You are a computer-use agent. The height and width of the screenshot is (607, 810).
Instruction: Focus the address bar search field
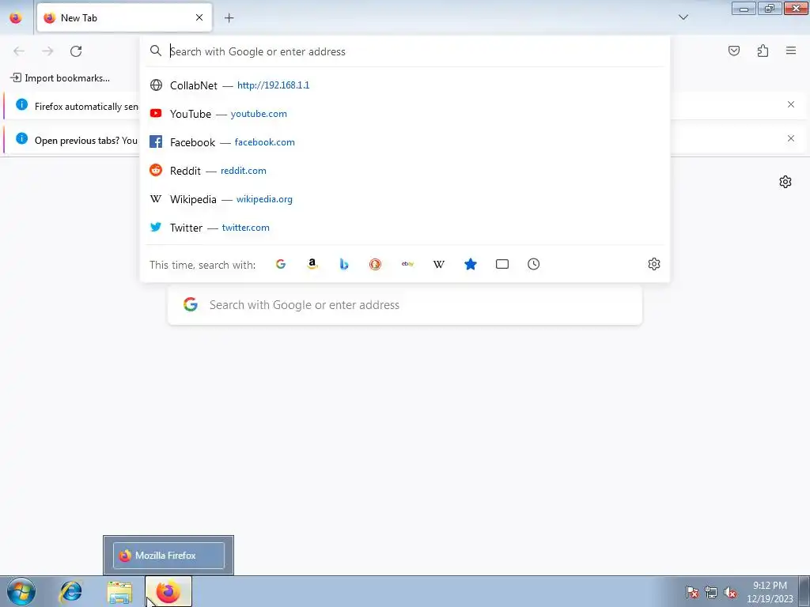404,51
